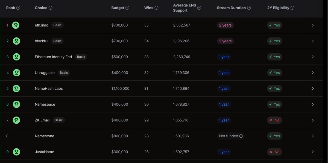Select the blockful choice name
The image size is (328, 163).
pyautogui.click(x=42, y=41)
